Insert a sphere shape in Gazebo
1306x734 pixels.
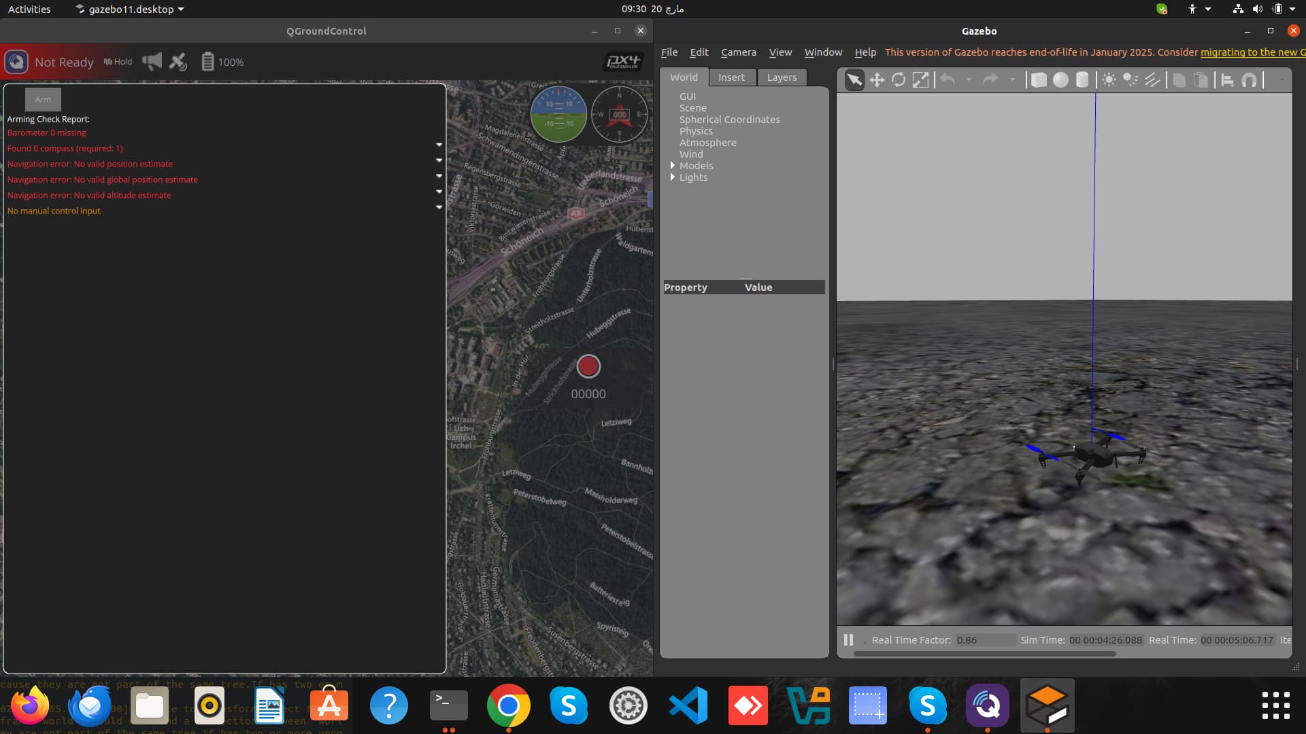(1060, 80)
